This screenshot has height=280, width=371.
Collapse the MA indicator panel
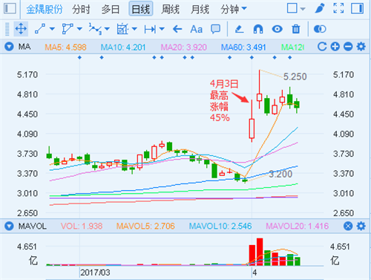(9, 47)
